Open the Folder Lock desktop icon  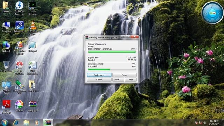[20, 27]
